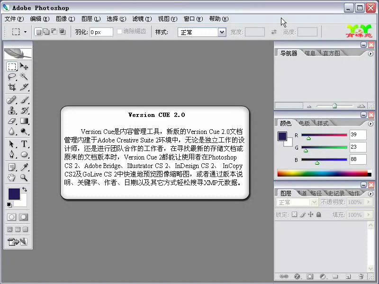The height and width of the screenshot is (284, 379).
Task: Select the Crop tool
Action: pos(12,87)
